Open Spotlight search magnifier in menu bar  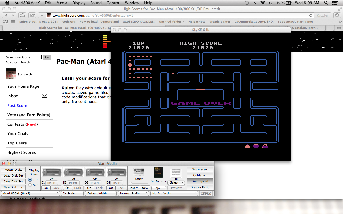point(326,3)
